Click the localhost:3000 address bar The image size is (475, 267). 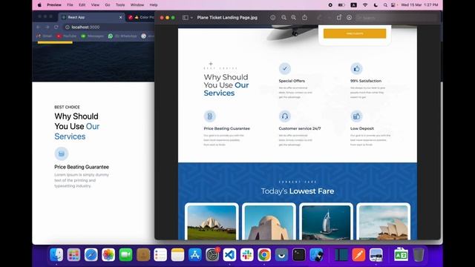[109, 27]
